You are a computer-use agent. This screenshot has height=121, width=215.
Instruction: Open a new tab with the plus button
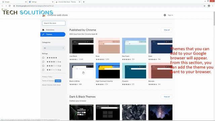point(84,2)
